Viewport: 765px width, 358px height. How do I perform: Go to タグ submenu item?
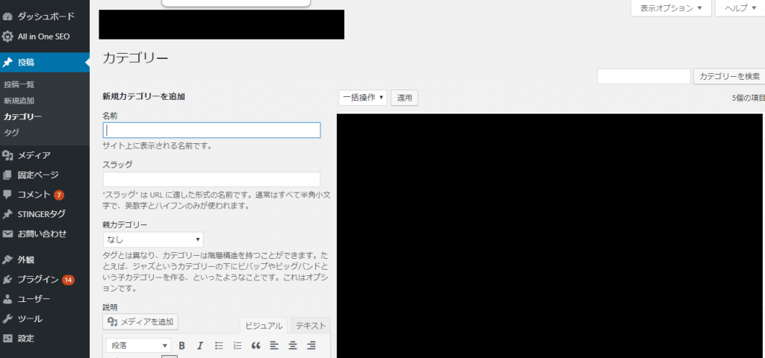(11, 133)
